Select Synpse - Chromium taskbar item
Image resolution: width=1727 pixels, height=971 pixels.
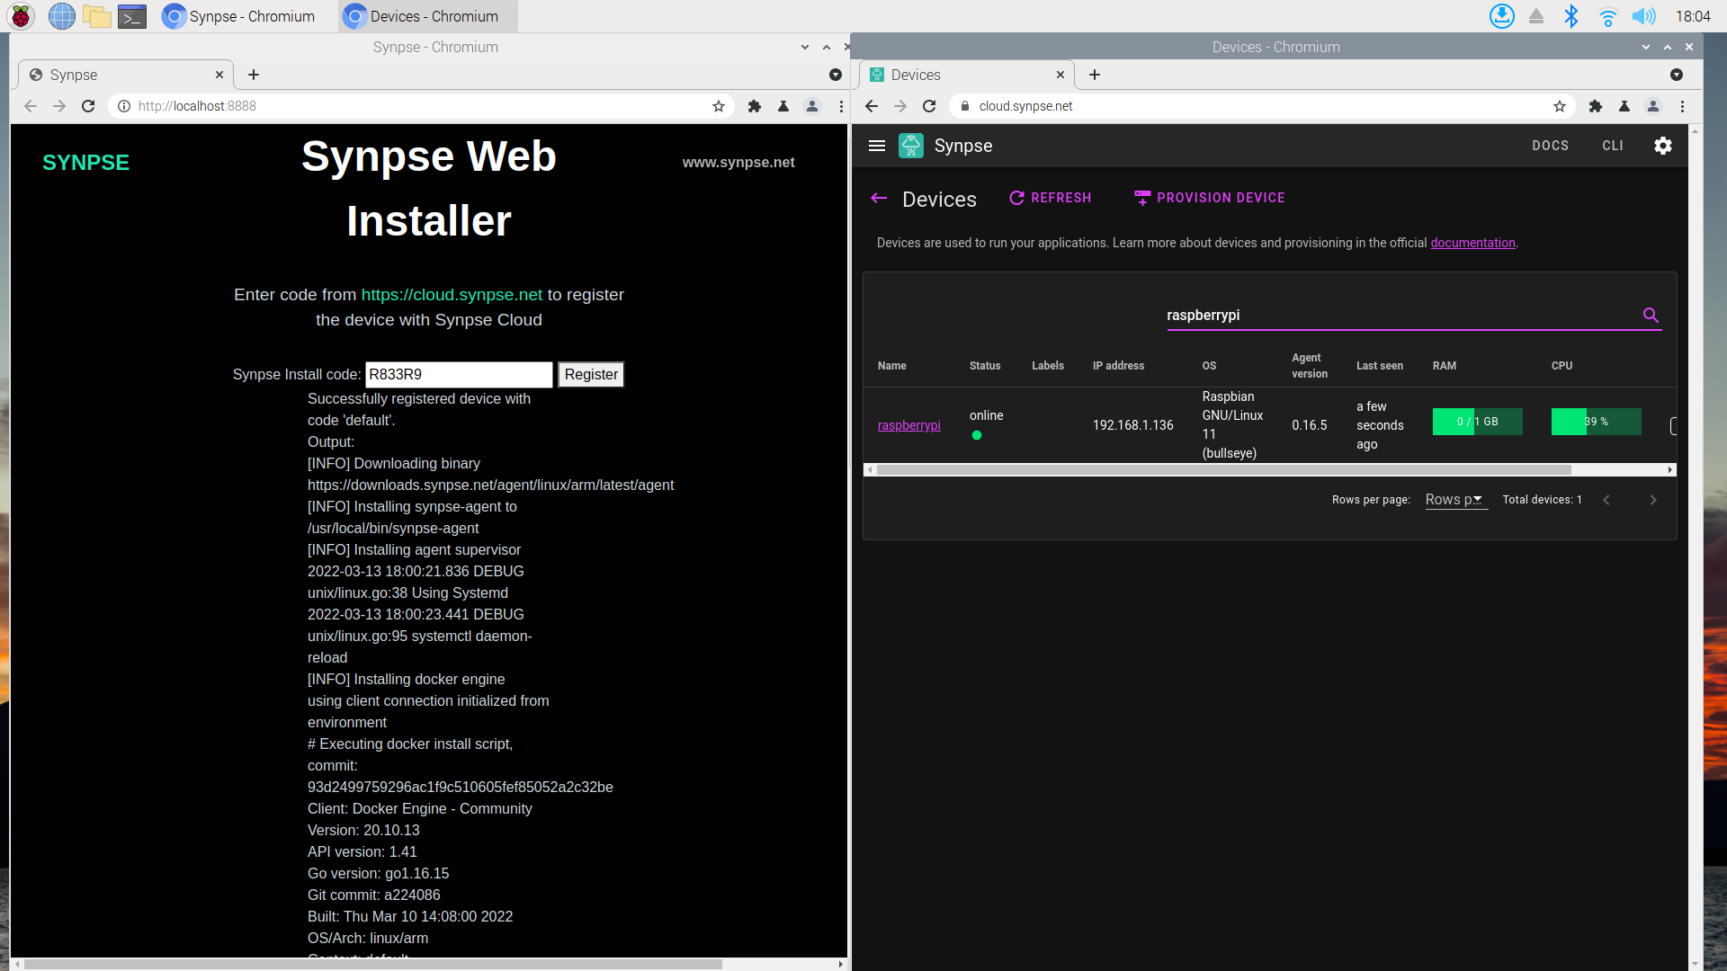238,16
